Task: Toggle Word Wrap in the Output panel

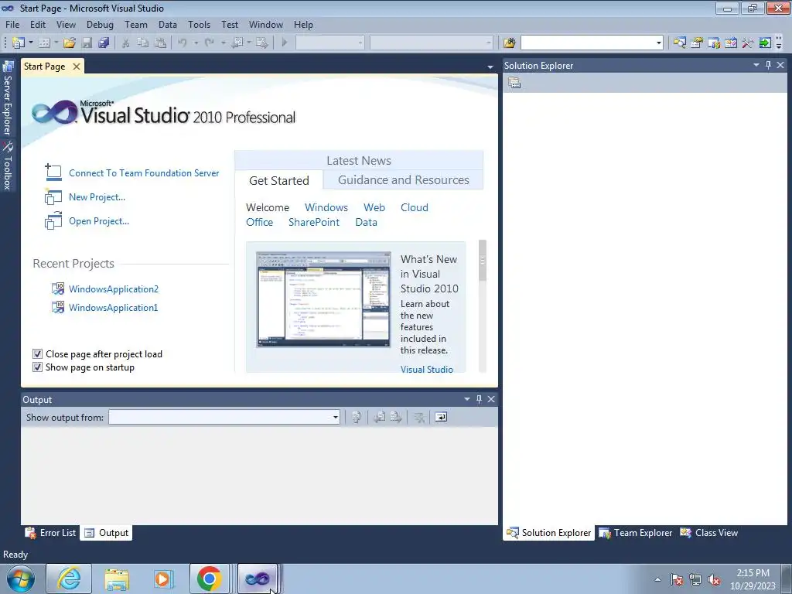Action: point(441,417)
